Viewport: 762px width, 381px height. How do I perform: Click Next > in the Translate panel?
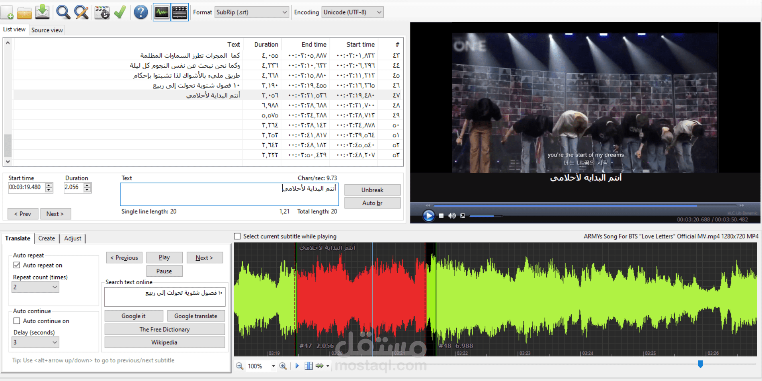pyautogui.click(x=204, y=258)
